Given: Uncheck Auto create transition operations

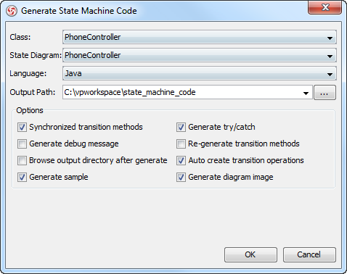Looking at the screenshot, I should (x=181, y=160).
